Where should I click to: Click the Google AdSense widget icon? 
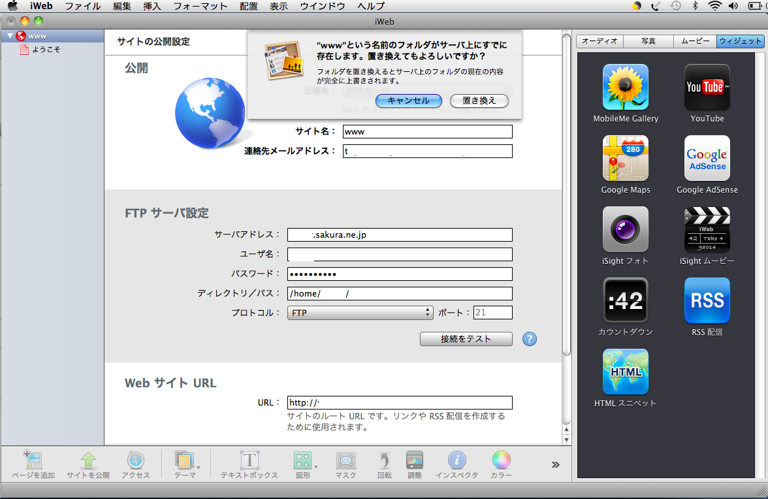[707, 159]
